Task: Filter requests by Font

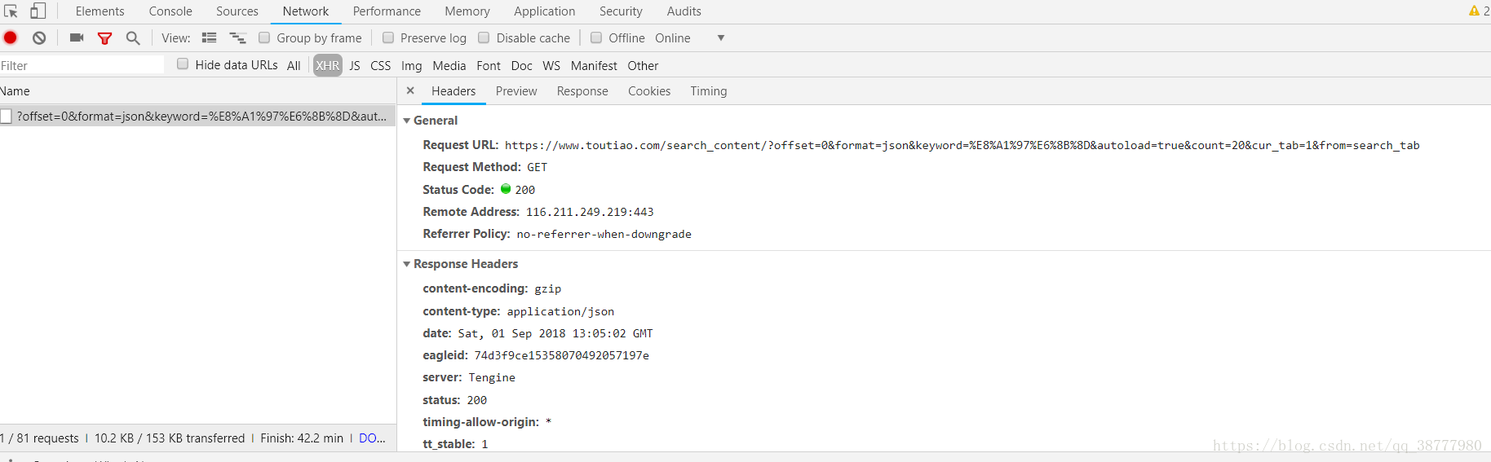Action: [x=489, y=66]
